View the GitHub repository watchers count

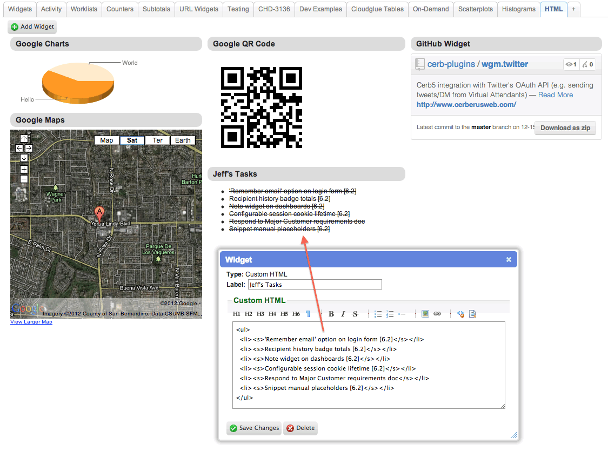[571, 64]
